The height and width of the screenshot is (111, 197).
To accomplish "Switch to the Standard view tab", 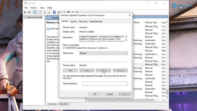I will point(63,104).
